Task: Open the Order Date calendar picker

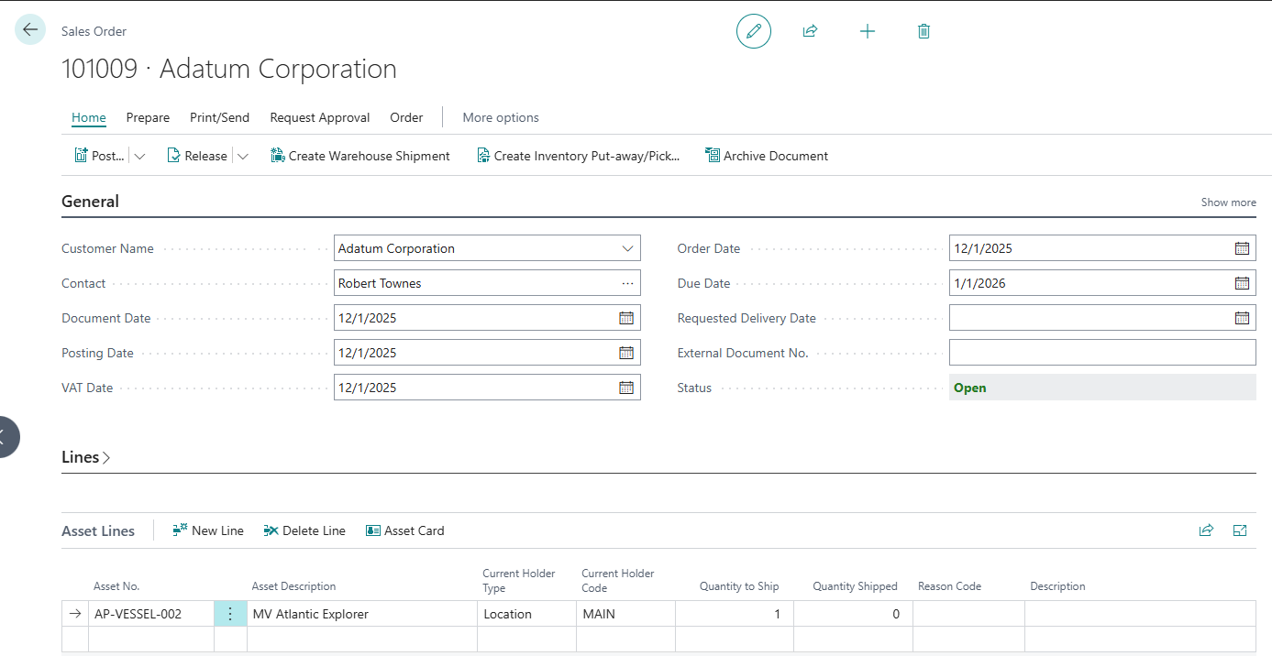Action: [x=1242, y=248]
